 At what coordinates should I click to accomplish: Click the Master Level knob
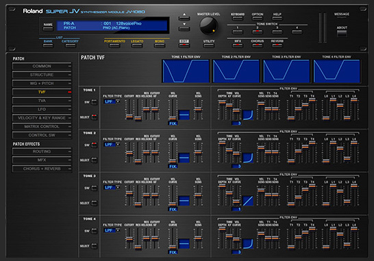coord(208,26)
